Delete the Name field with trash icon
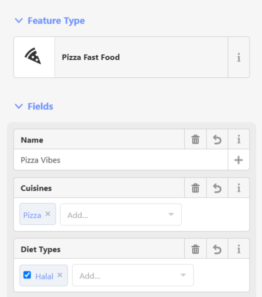This screenshot has height=297, width=262. pyautogui.click(x=195, y=139)
